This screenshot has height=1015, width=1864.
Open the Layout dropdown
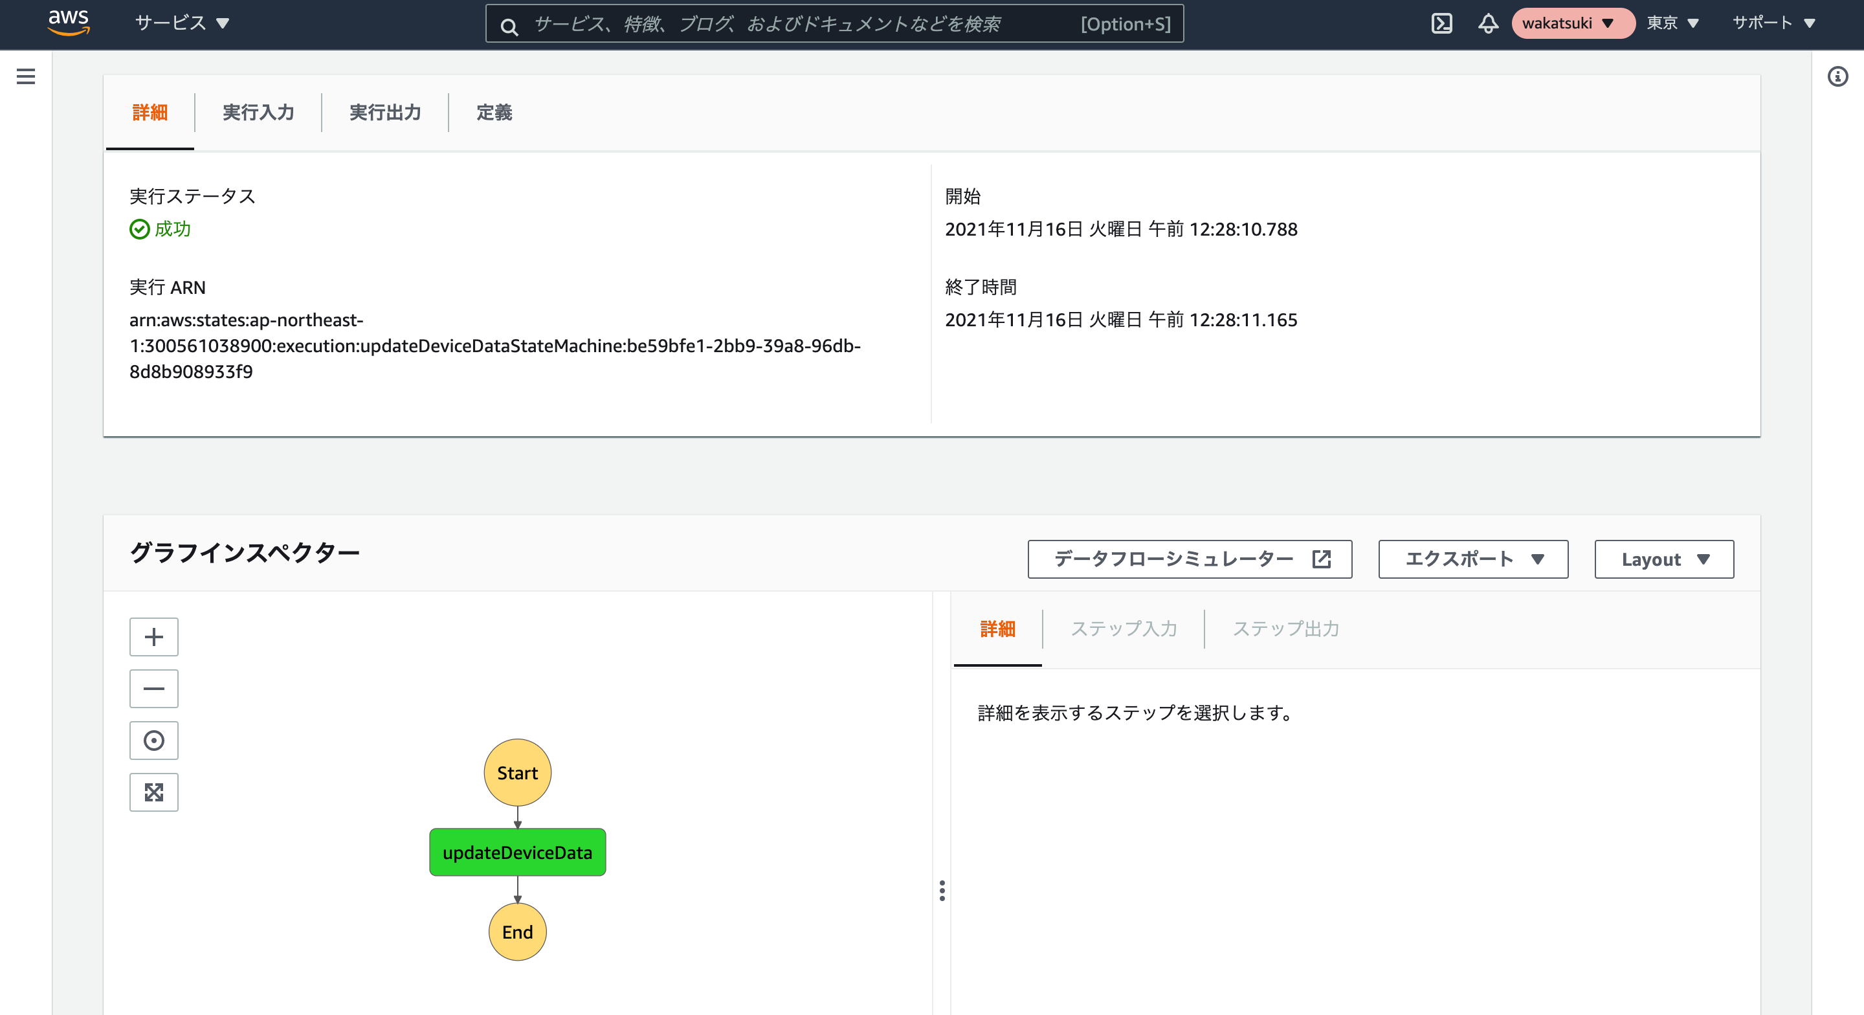[x=1664, y=559]
